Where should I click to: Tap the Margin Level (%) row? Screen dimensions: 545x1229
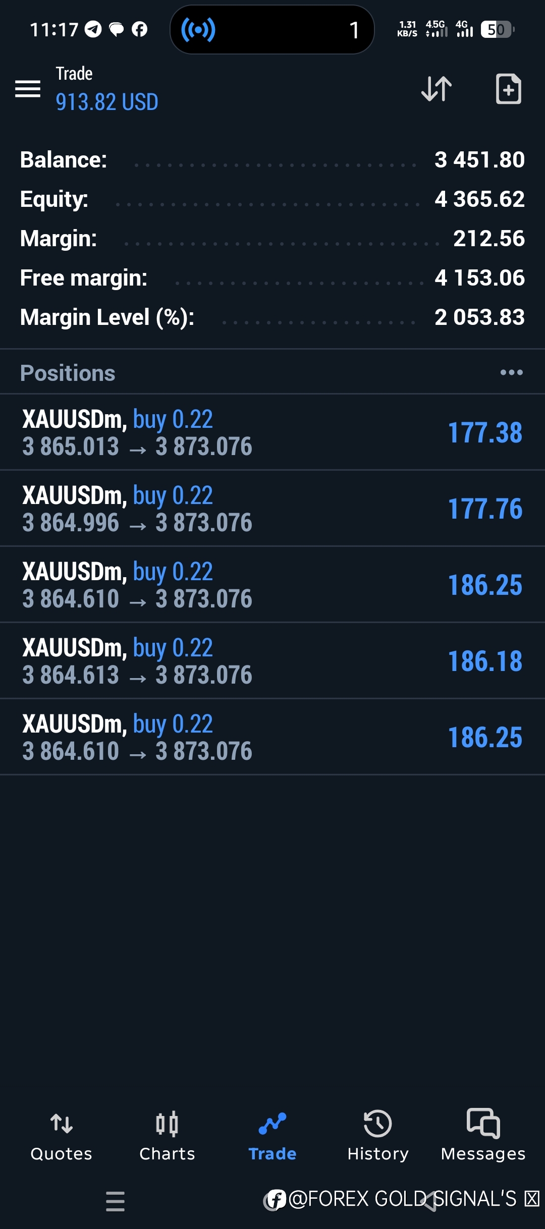click(272, 317)
